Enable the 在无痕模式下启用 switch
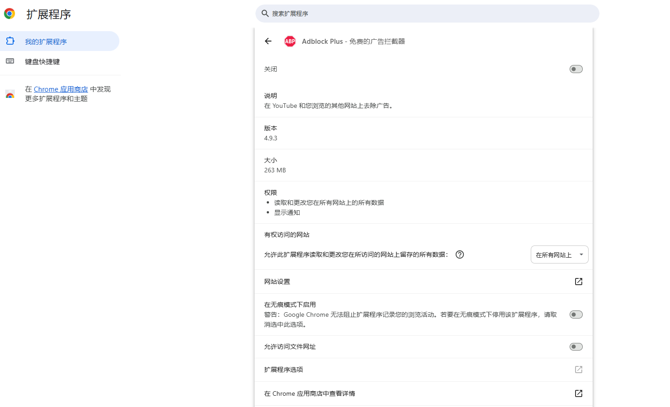Screen dimensions: 670x407 (x=576, y=314)
